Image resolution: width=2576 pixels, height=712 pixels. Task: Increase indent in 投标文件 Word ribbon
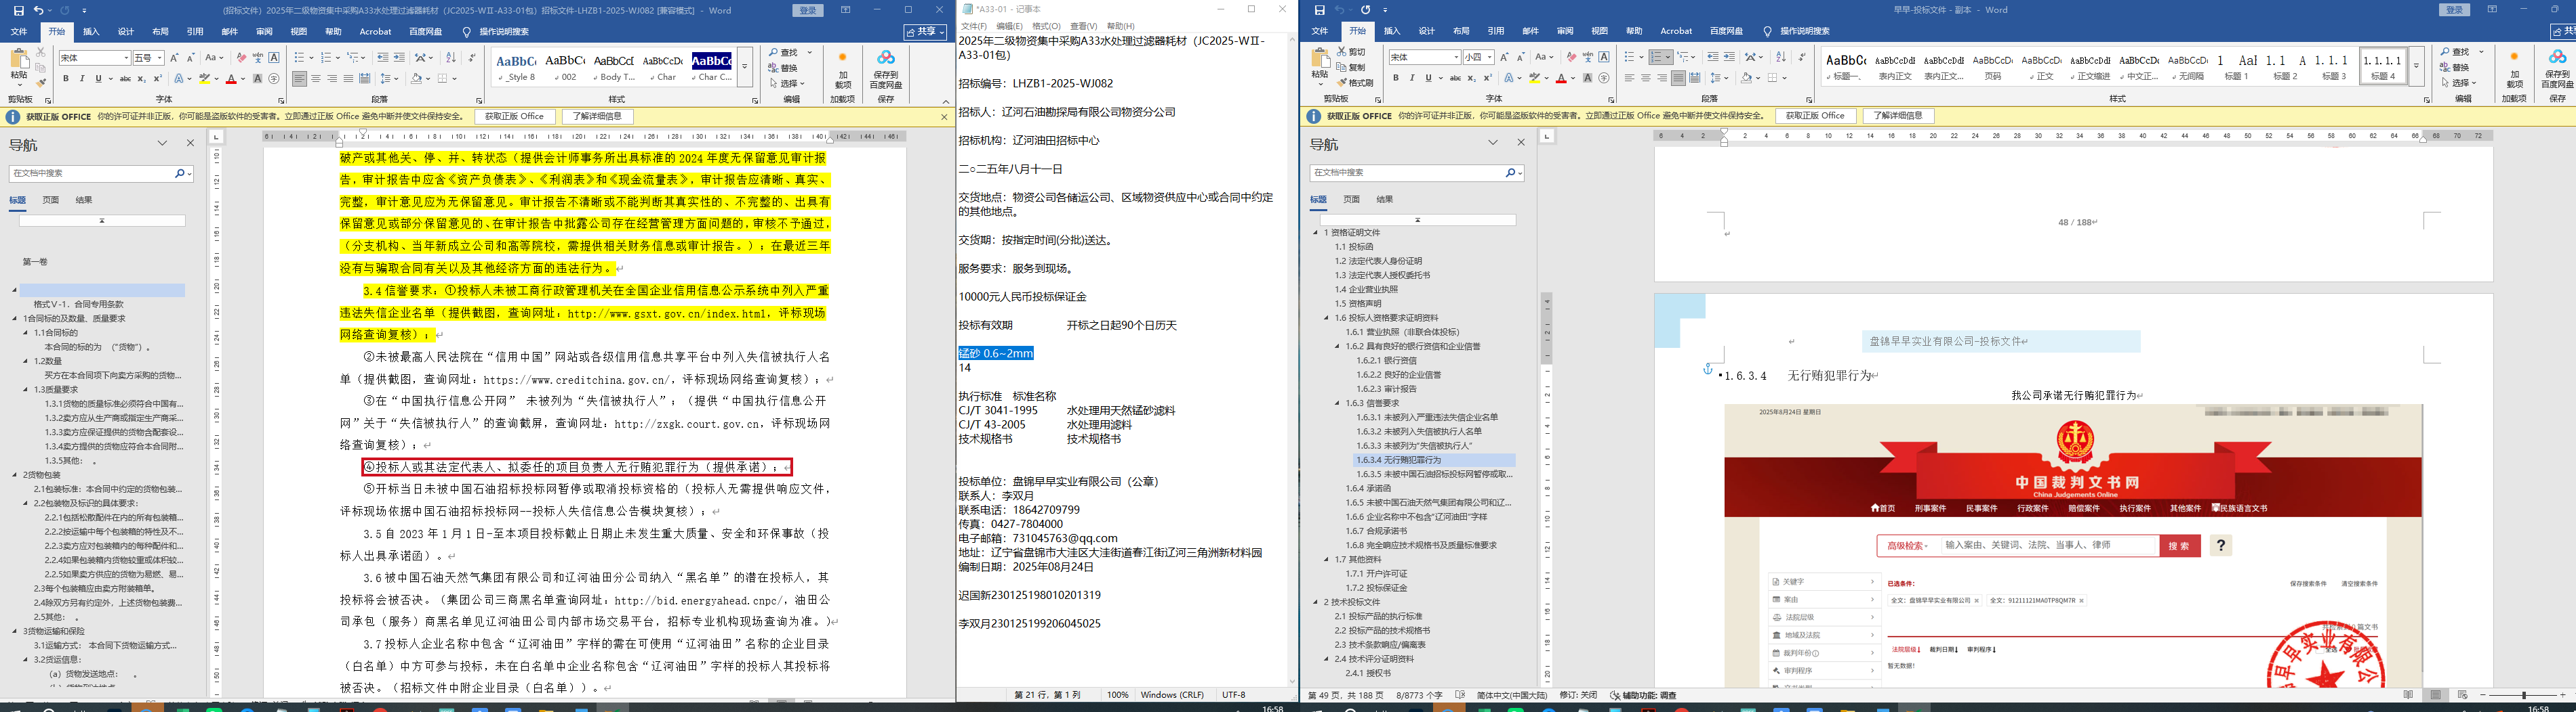coord(1730,57)
